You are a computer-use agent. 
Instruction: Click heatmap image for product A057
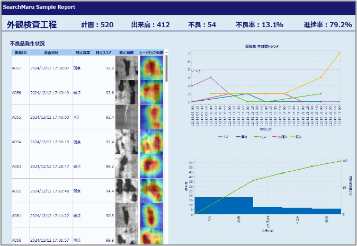(151, 68)
